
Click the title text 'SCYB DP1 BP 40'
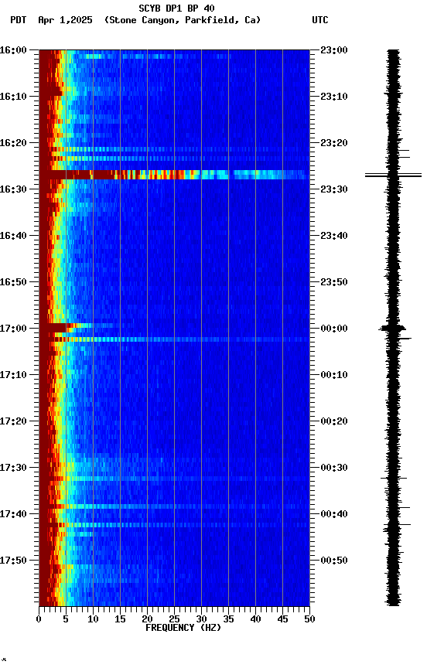[176, 8]
